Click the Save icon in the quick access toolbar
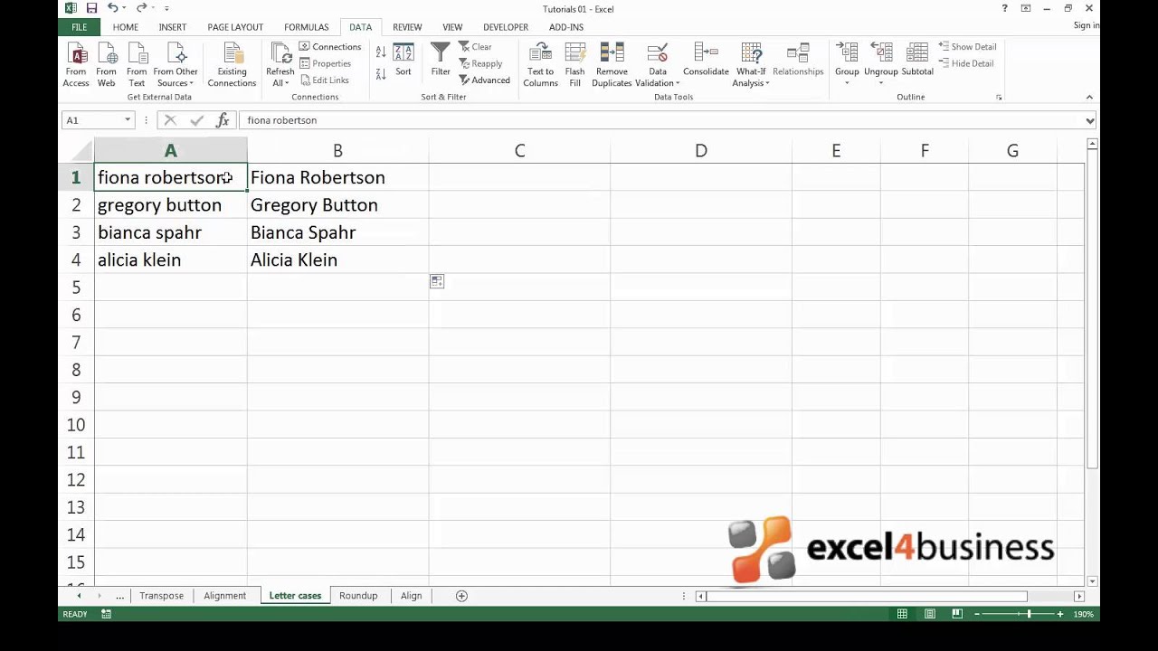This screenshot has width=1158, height=651. click(x=91, y=8)
